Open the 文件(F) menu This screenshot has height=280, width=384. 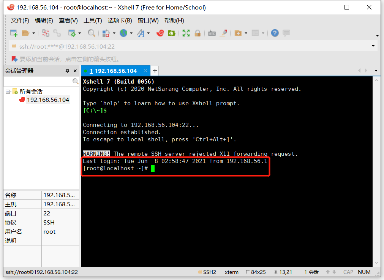point(20,21)
